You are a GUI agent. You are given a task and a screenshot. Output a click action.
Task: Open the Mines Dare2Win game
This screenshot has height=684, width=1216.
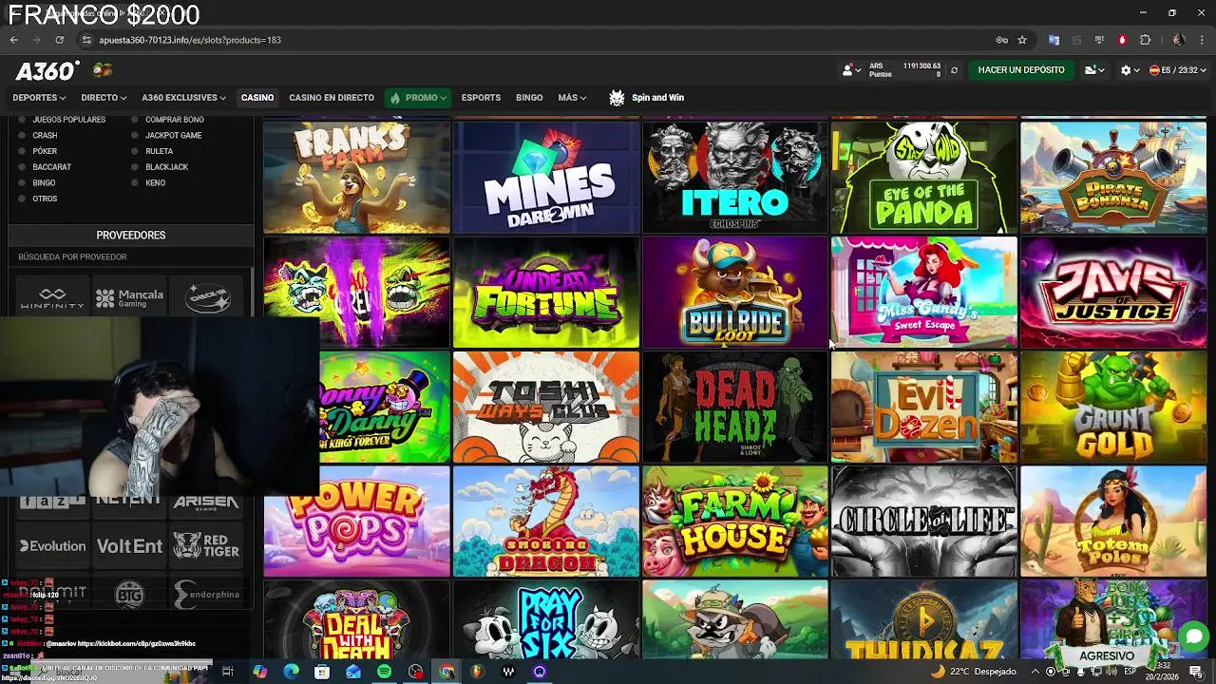546,178
